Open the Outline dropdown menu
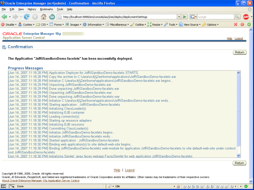Screen dimensions: 254x190 138,25
